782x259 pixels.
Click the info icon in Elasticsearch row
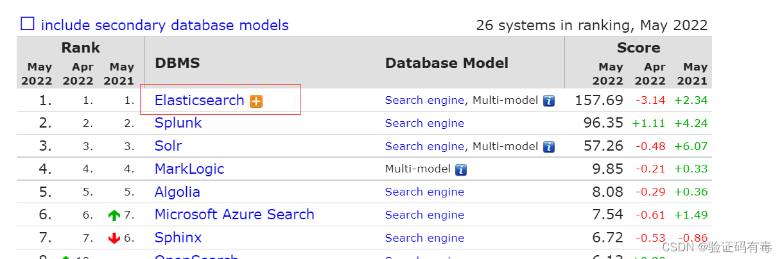(549, 101)
